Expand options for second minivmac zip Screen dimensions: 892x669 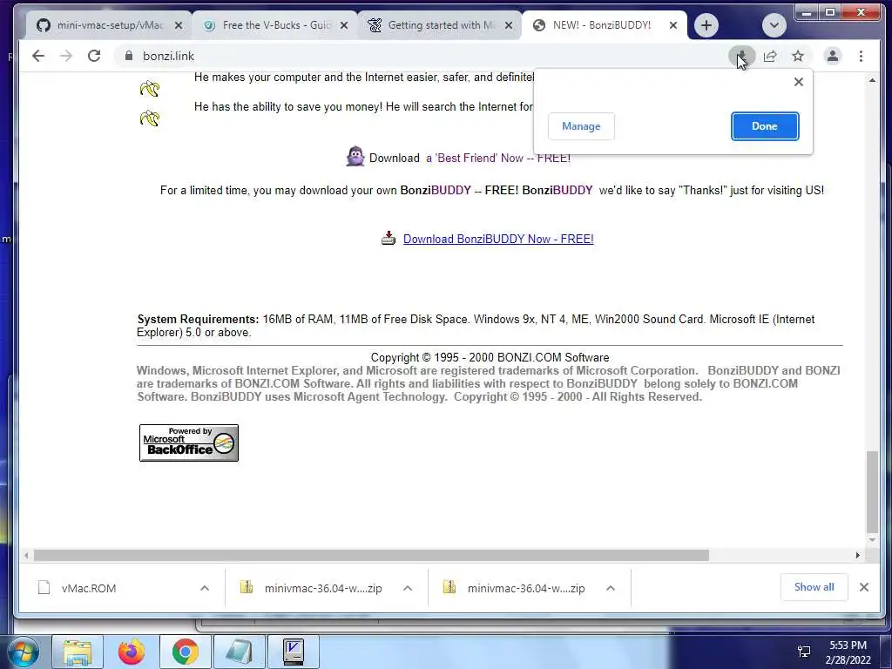(x=611, y=588)
